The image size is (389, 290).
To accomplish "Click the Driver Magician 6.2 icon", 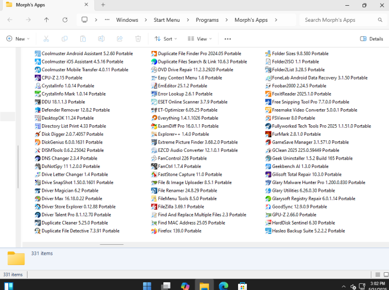I will (37, 191).
